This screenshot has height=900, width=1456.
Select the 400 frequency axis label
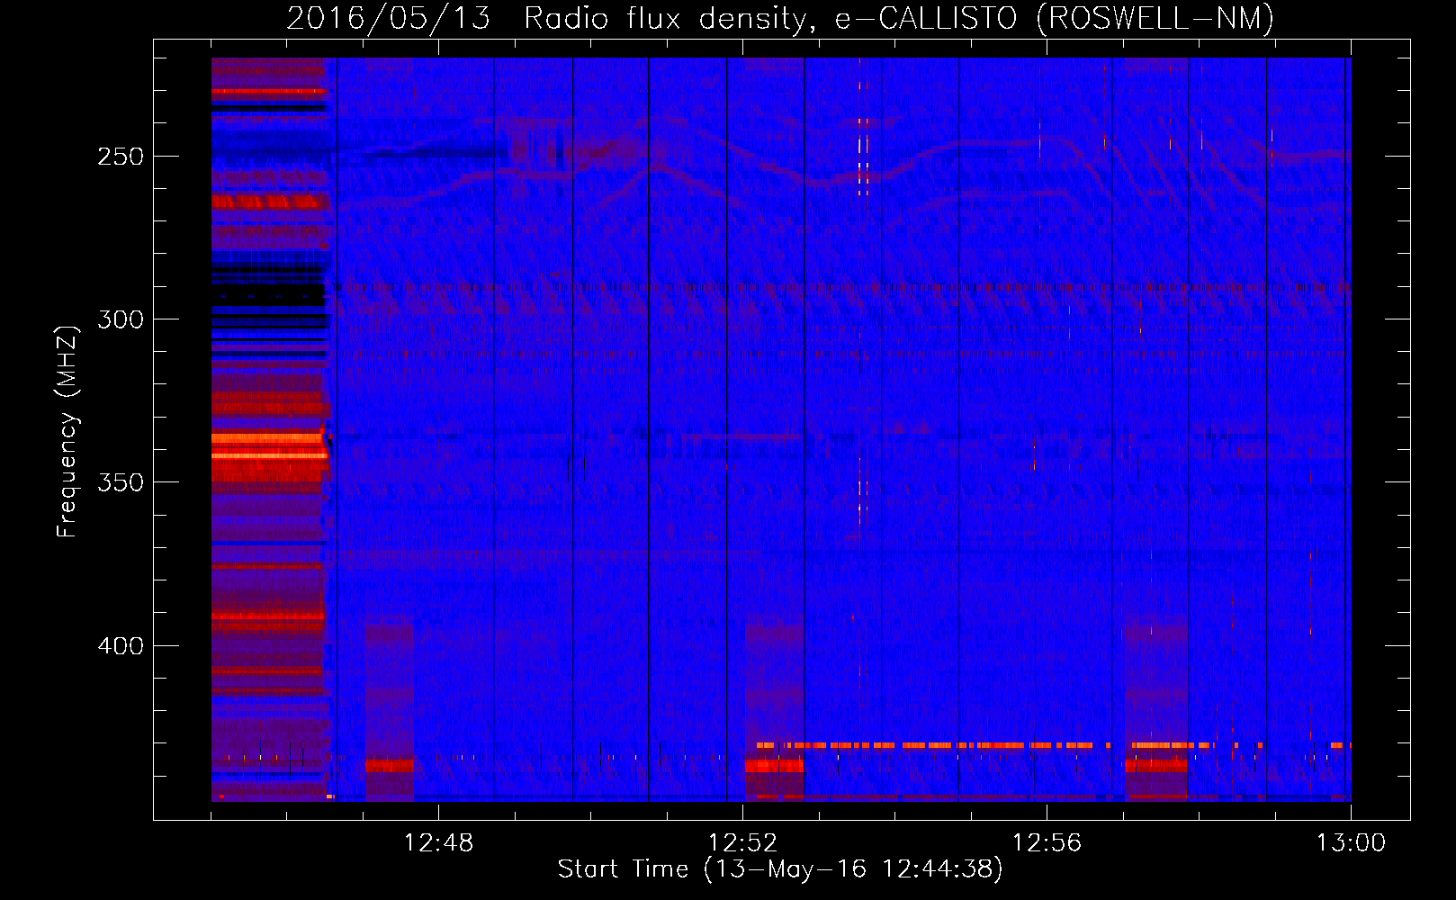121,646
